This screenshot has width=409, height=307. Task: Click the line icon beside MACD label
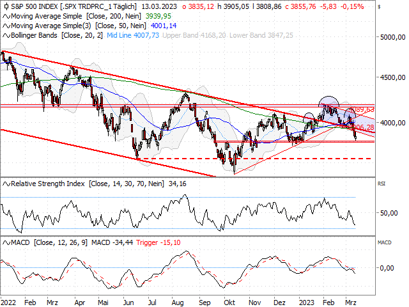point(6,243)
